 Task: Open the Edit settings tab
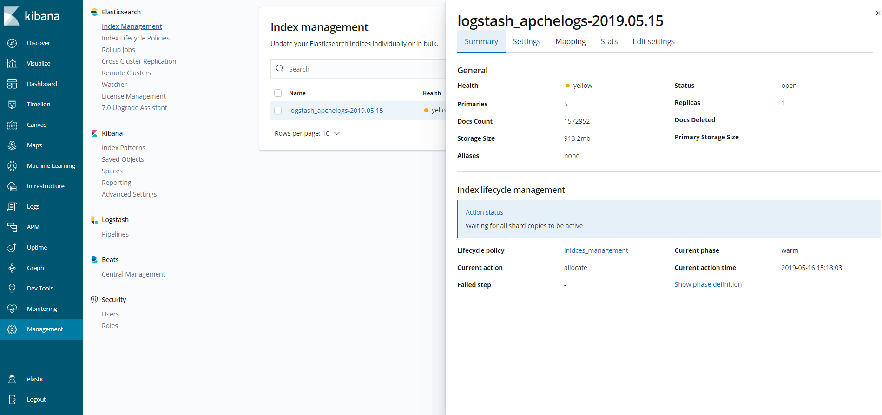653,41
